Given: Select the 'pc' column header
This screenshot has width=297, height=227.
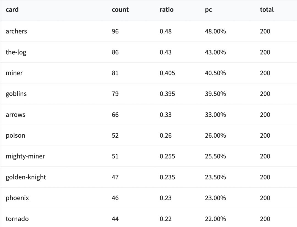Looking at the screenshot, I should (208, 10).
